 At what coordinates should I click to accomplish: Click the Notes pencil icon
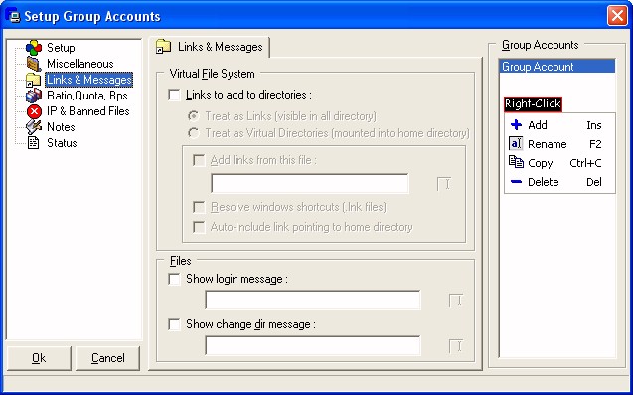[34, 127]
